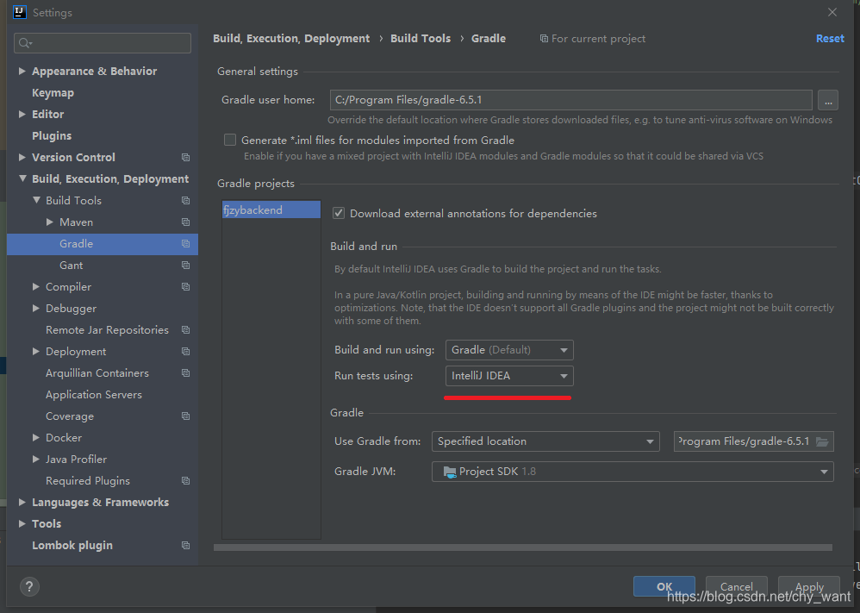Enable Generate *.iml files for modules checkbox
Viewport: 860px width, 613px height.
pyautogui.click(x=229, y=139)
